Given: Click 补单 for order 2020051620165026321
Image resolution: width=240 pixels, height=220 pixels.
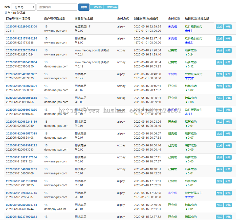Looking at the screenshot, I should coord(228,86).
